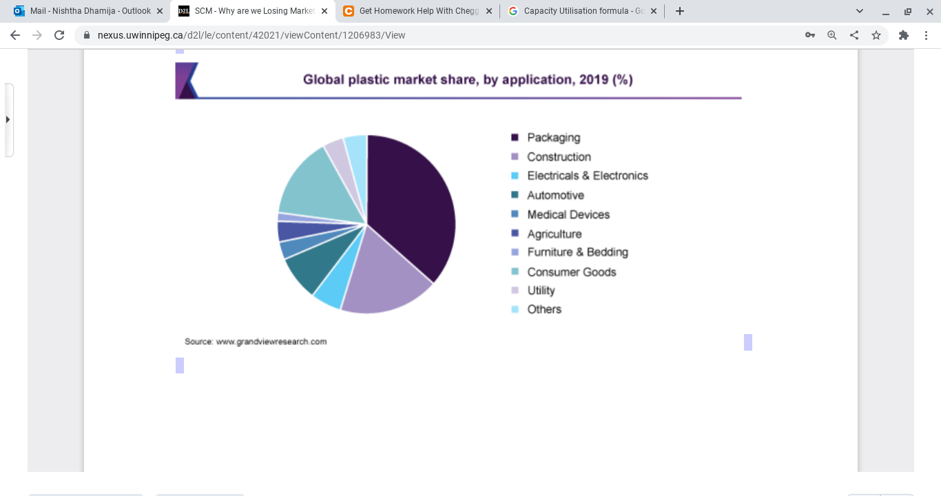Click the address bar URL field
Screen dimensions: 941x496
(441, 35)
